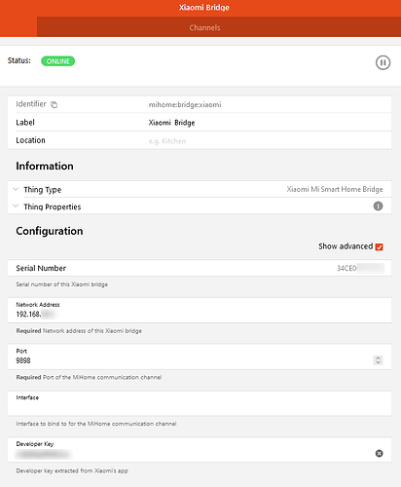Select the mihome:bridge:xiaomi identifier text
This screenshot has width=401, height=487.
tap(185, 105)
